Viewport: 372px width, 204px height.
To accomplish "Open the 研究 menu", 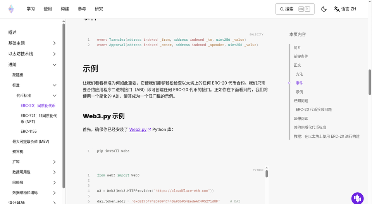I will [x=99, y=9].
